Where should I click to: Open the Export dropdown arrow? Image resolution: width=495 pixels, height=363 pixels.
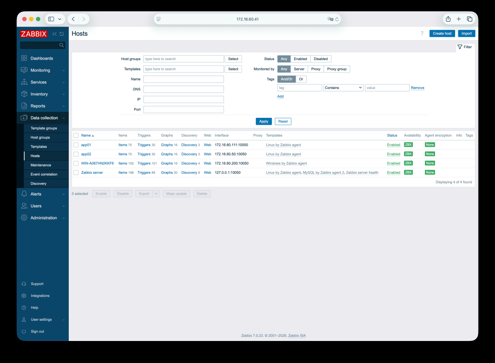156,194
